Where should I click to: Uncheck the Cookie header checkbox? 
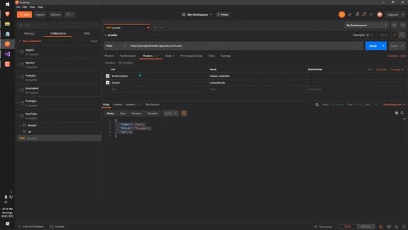point(108,82)
